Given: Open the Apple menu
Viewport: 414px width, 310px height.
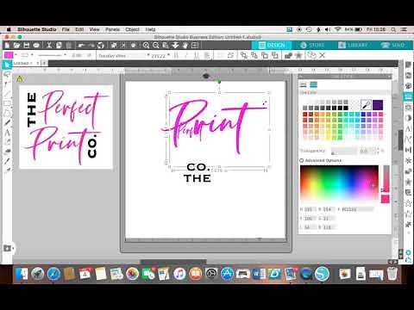Looking at the screenshot, I should coord(9,29).
